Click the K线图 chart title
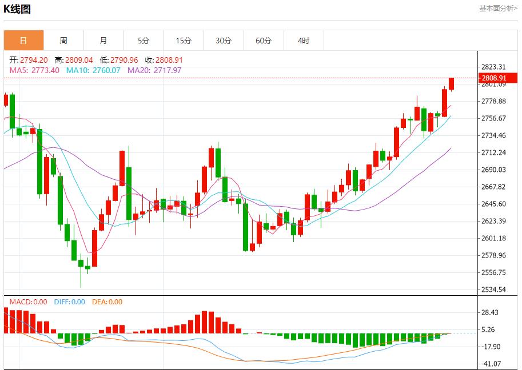522x370 pixels. [18, 8]
